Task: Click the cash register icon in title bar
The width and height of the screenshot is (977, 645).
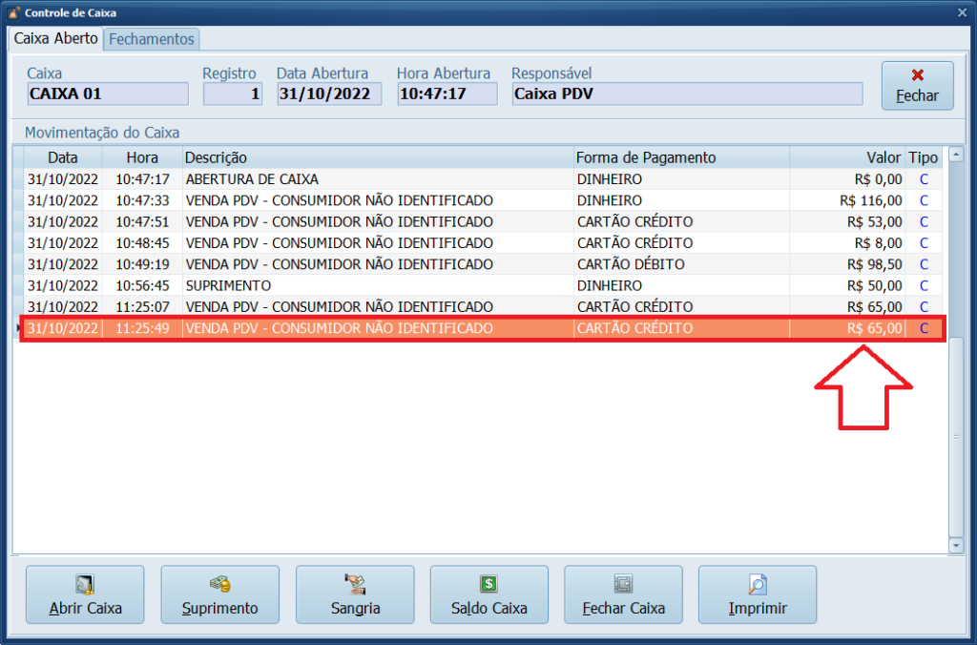Action: tap(11, 12)
